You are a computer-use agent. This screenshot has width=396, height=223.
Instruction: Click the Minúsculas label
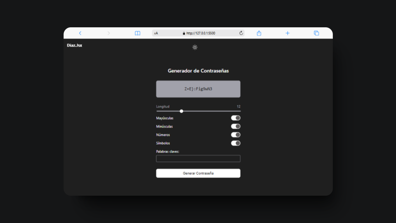[165, 126]
